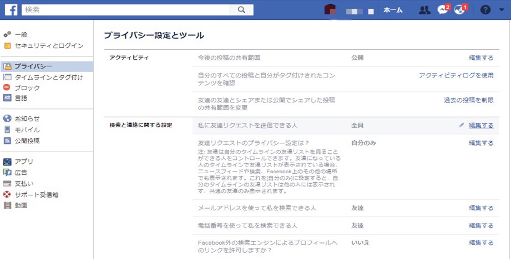Click メールアドレスを使って私を検索できる人 label
511x259 pixels.
257,208
